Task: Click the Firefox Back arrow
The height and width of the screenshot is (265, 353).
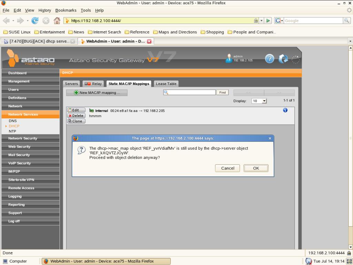Action: tap(6, 21)
